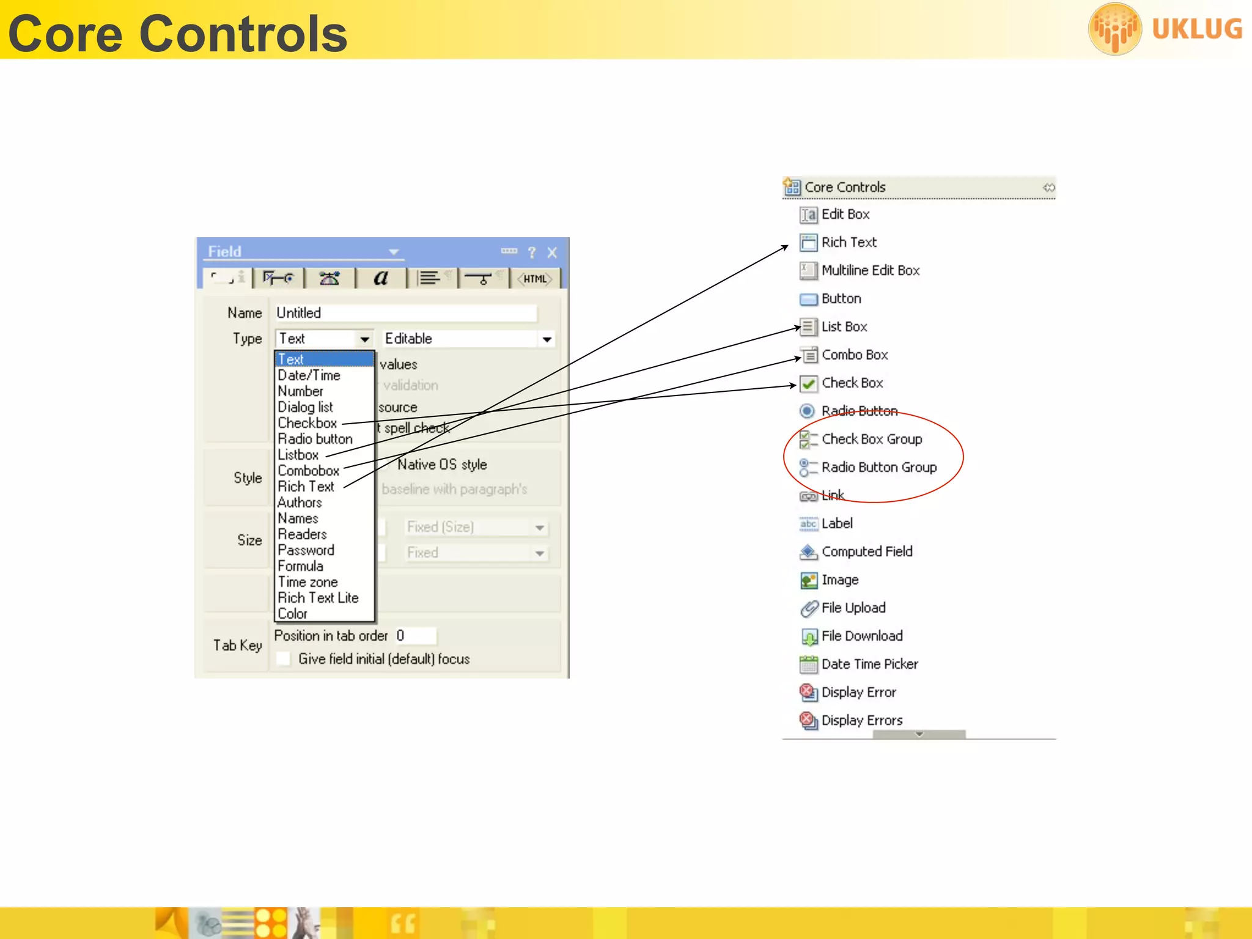1252x939 pixels.
Task: Expand the Fixed (Size) dropdown
Action: 540,527
